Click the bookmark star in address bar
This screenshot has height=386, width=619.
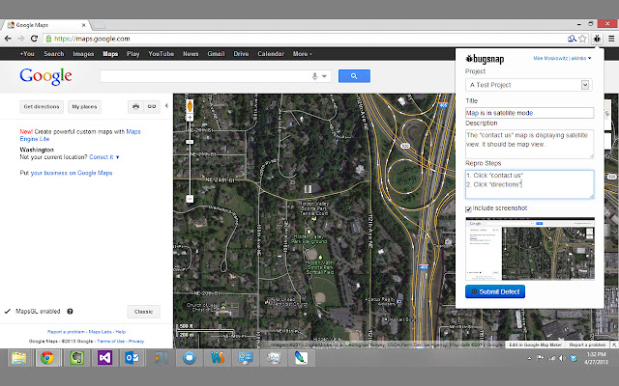click(x=582, y=39)
